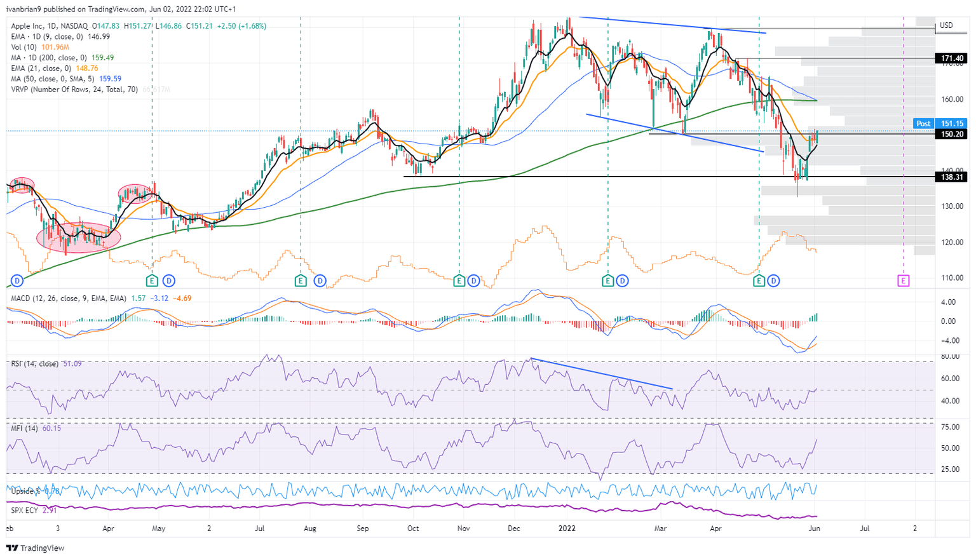Click the USD currency label
Viewport: 976px width, 559px height.
tap(947, 25)
